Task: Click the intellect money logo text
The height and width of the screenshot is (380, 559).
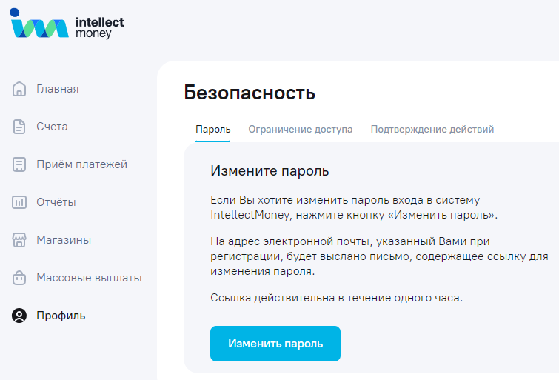Action: (99, 27)
